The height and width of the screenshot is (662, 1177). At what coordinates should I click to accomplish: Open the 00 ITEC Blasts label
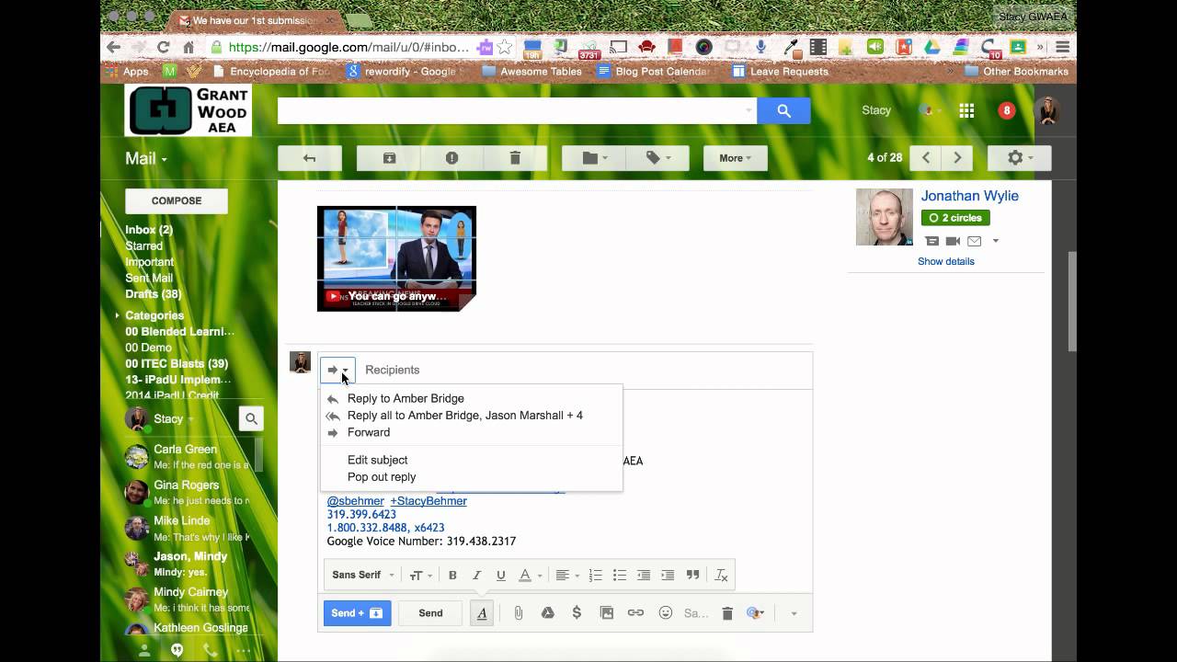tap(177, 364)
